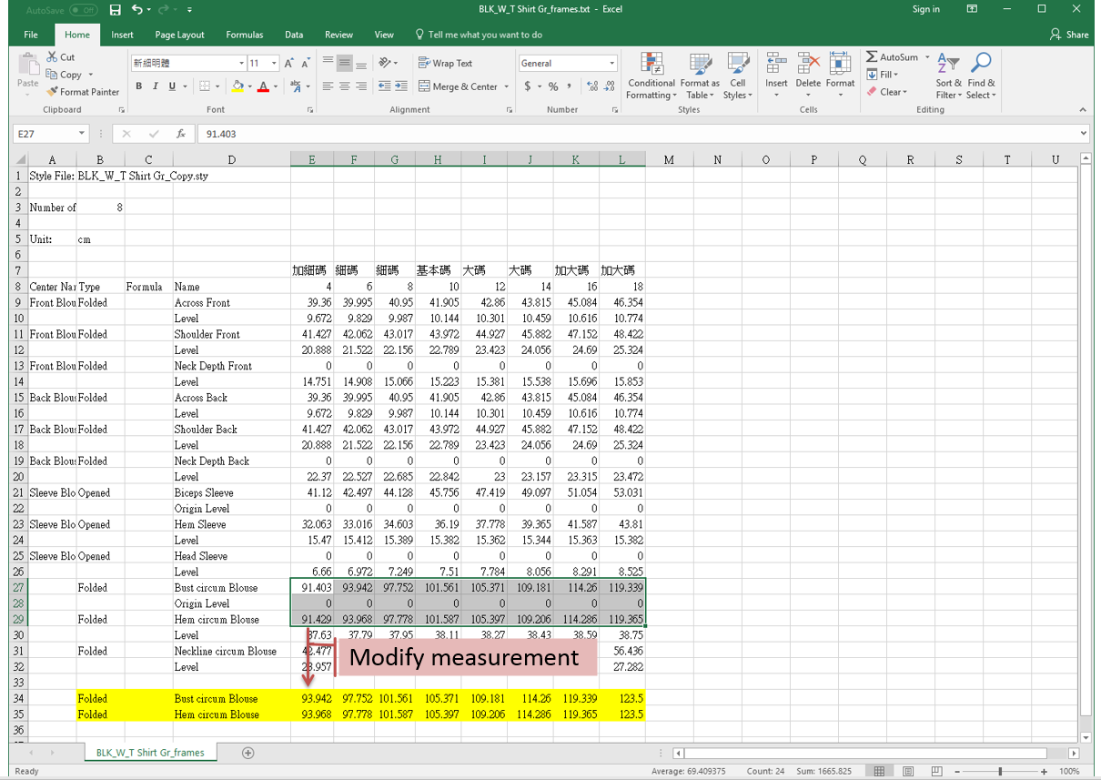The image size is (1101, 780).
Task: Expand the font name dropdown
Action: coord(241,63)
